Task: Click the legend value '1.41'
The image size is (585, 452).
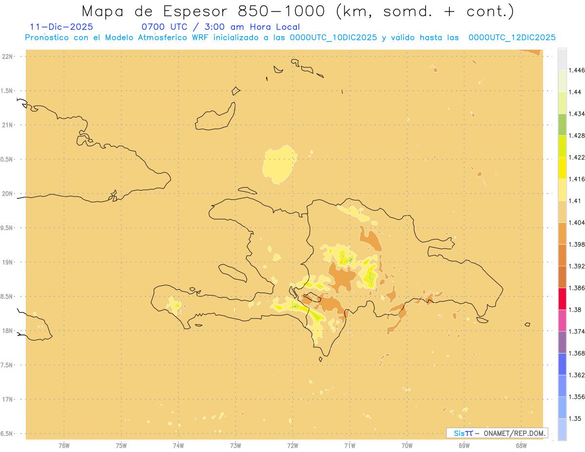Action: [575, 201]
